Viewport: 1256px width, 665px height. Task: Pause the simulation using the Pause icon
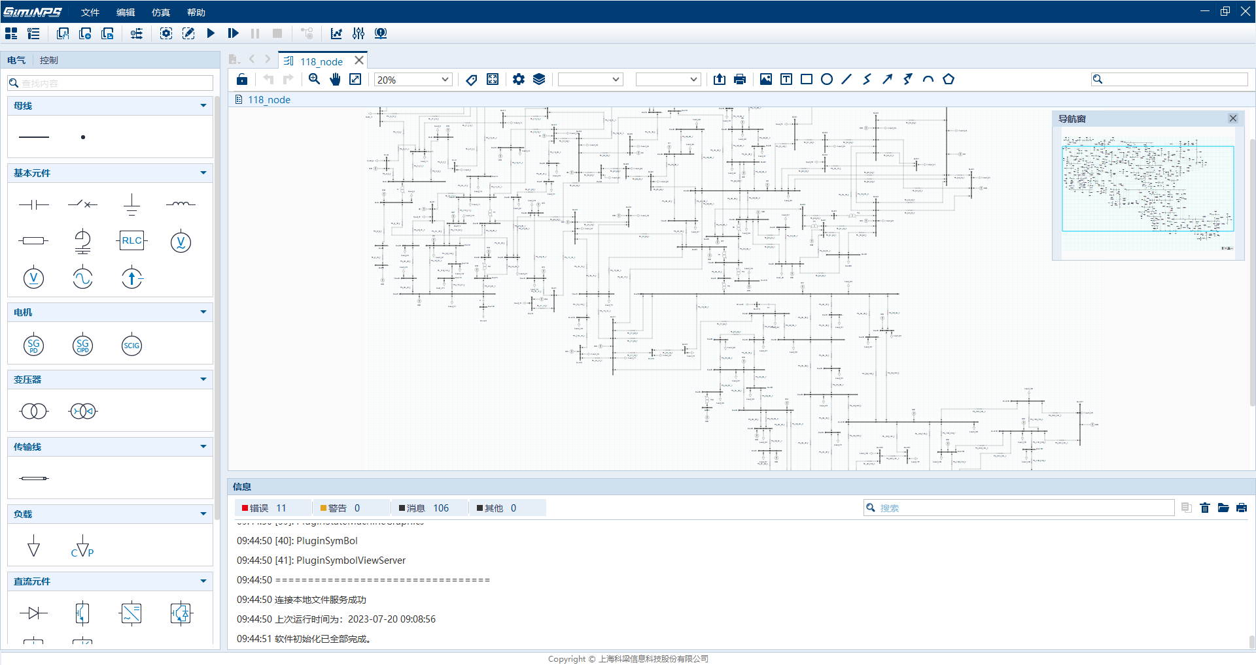click(x=255, y=33)
